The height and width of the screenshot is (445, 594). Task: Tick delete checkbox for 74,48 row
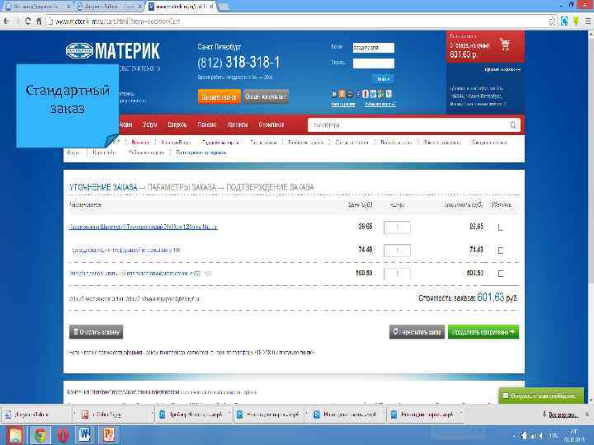[501, 251]
